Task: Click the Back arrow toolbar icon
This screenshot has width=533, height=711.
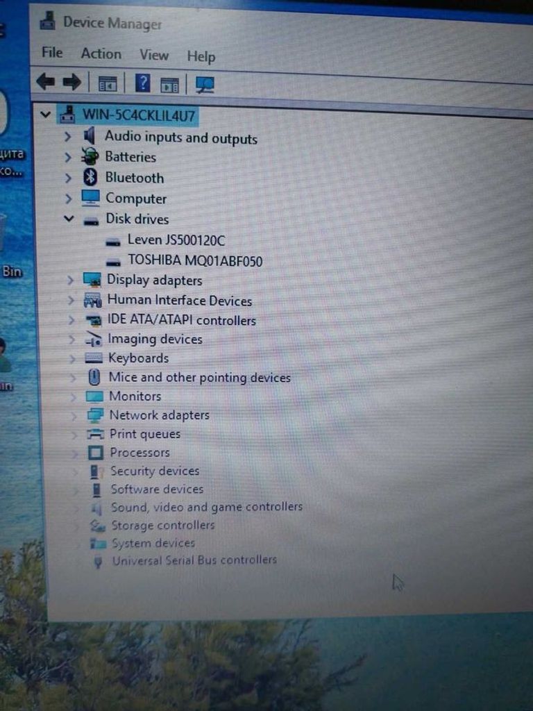Action: [x=46, y=82]
